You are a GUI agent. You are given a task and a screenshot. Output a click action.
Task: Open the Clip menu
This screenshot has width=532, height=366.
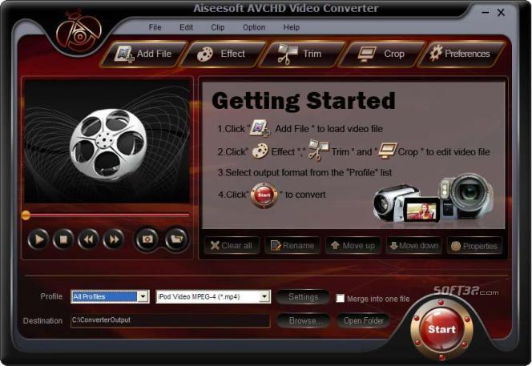click(x=218, y=27)
